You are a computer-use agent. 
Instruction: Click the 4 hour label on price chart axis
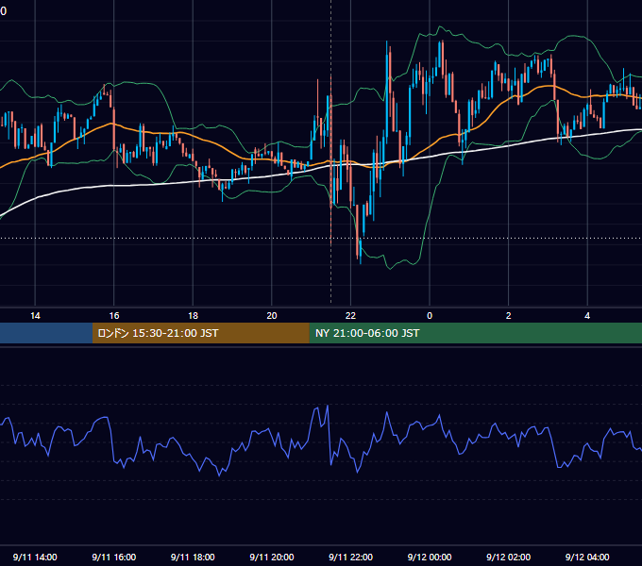pos(587,316)
